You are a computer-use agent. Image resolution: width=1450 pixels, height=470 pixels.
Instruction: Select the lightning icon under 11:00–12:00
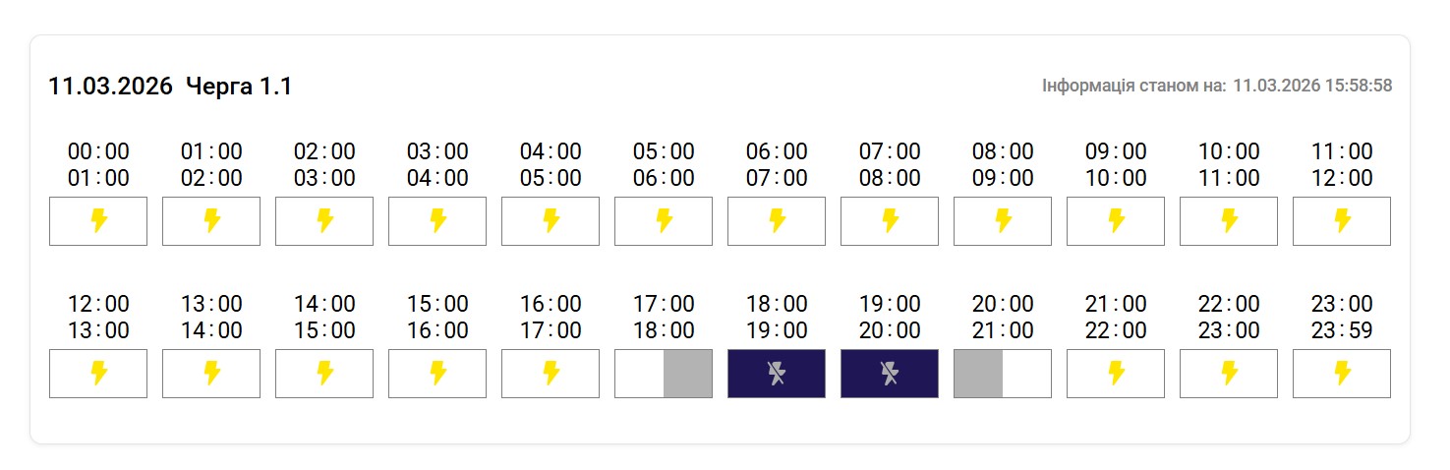(1342, 220)
